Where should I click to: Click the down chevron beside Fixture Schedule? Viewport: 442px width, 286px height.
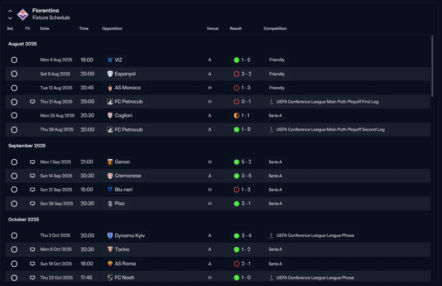click(10, 18)
